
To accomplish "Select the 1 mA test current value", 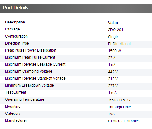I will click(x=112, y=93).
